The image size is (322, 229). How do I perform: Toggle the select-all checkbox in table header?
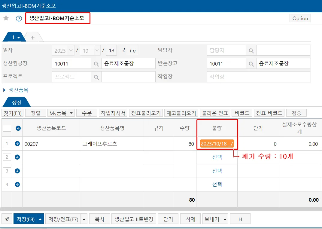7,128
